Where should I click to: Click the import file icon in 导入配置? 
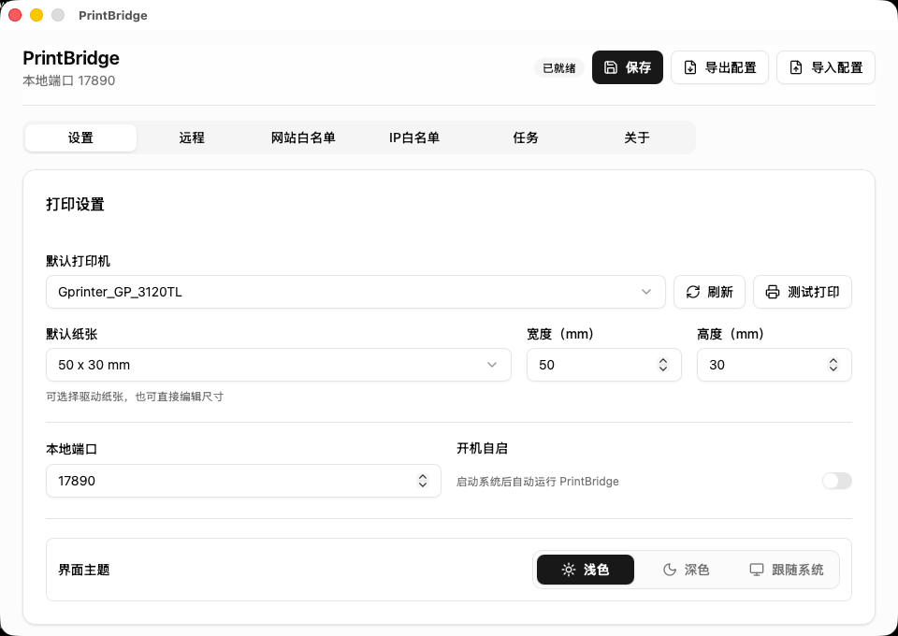coord(796,67)
